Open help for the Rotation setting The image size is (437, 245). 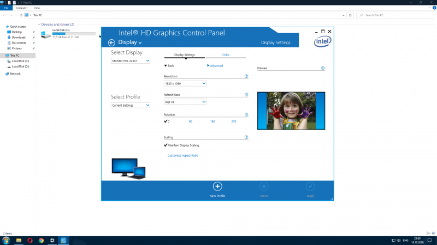click(x=246, y=114)
